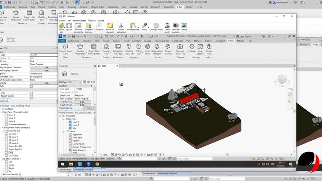
Task: Click Capturar pantalla camera icon
Action: [x=176, y=26]
